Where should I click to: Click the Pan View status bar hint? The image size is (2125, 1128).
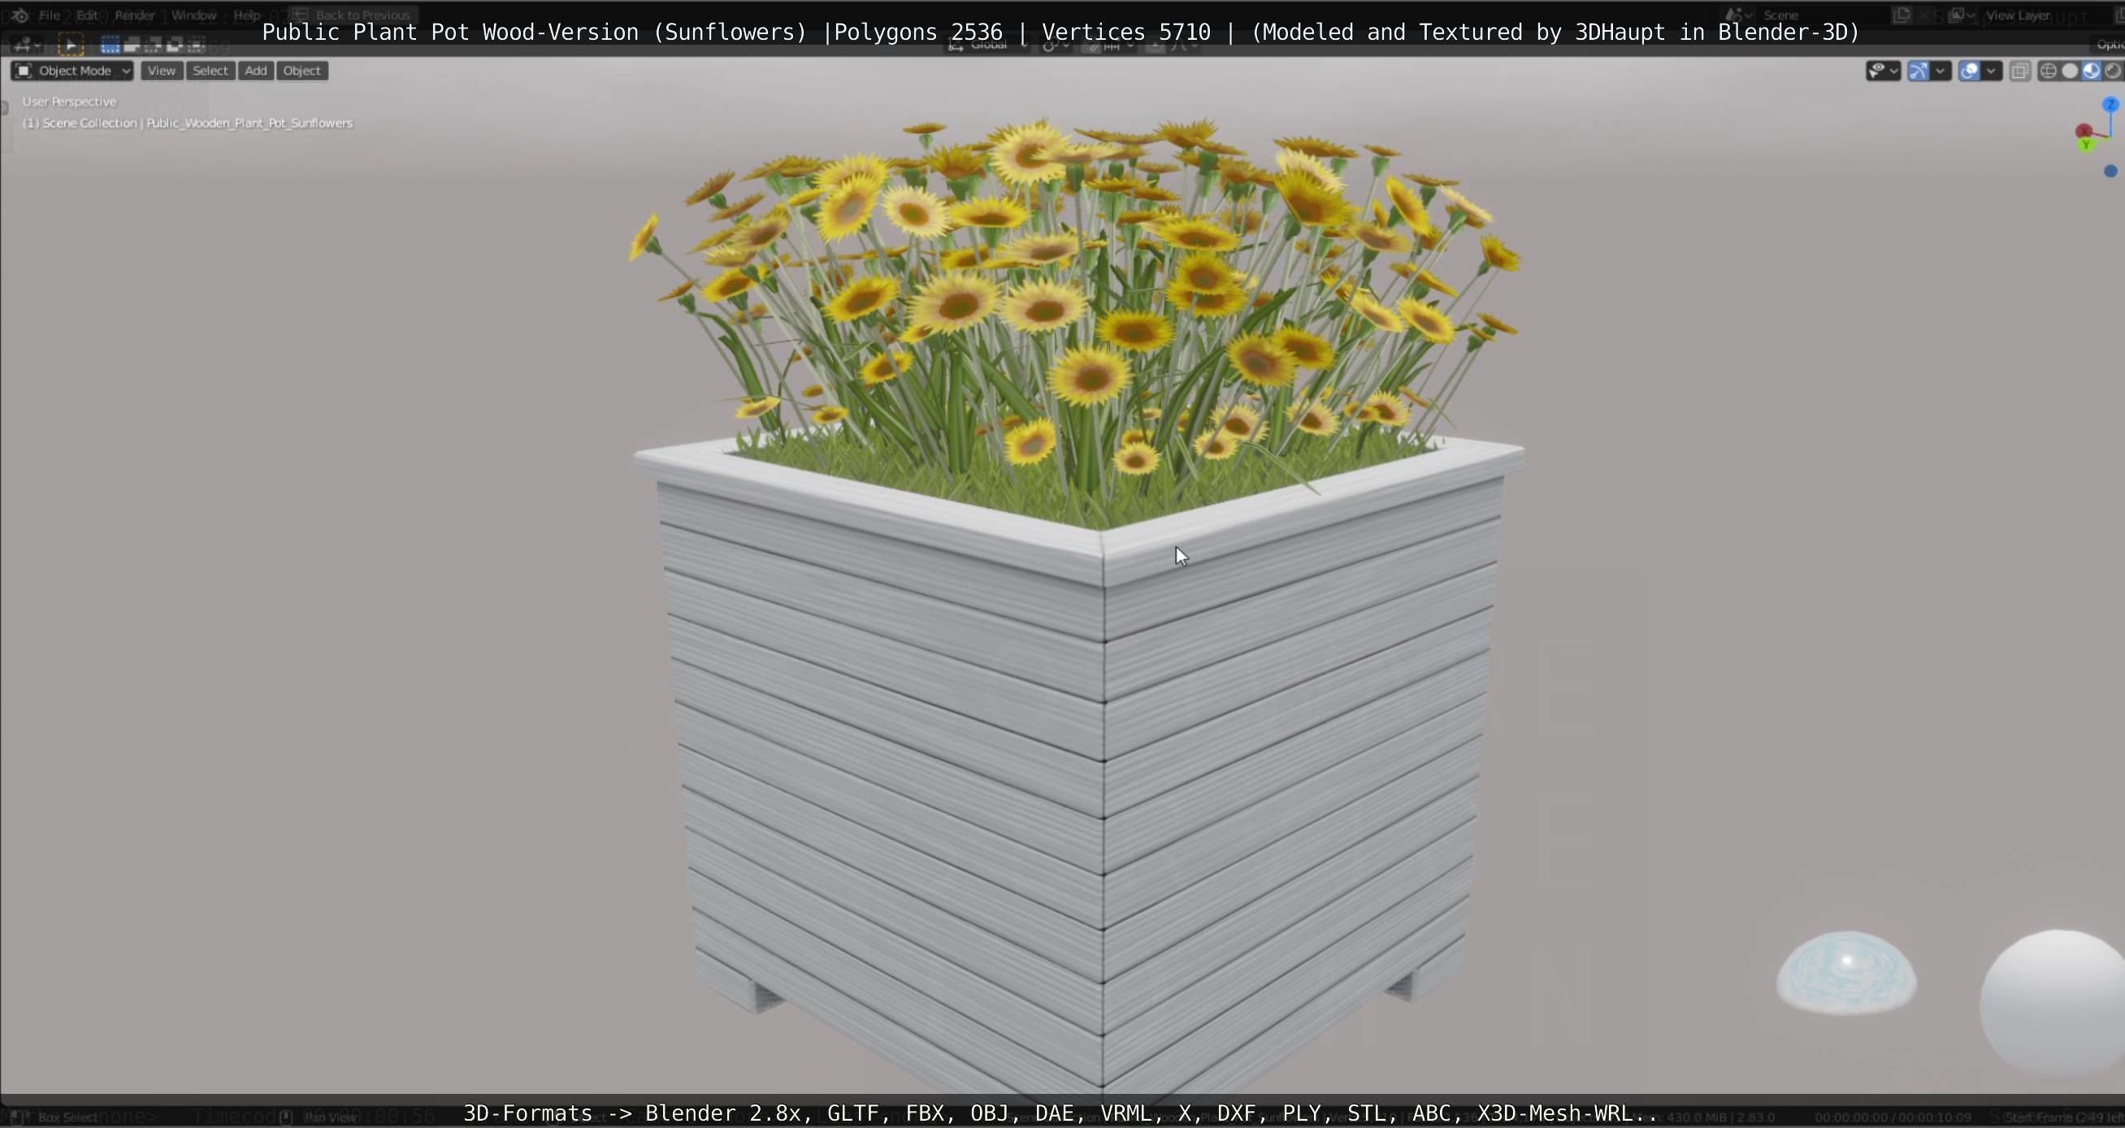tap(320, 1117)
